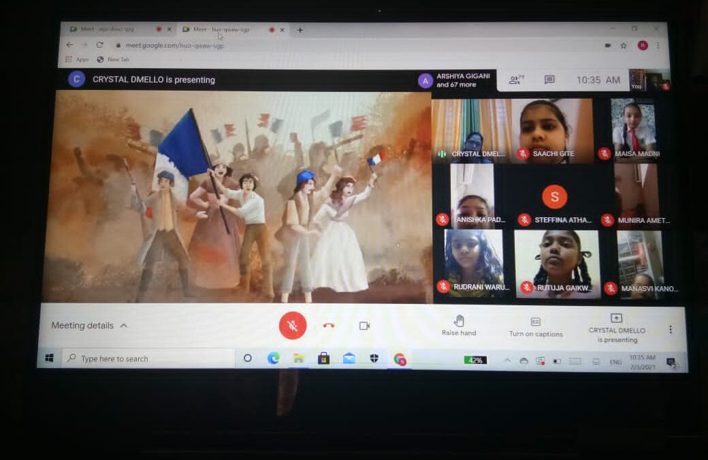Turn on captions
Viewport: 708px width, 460px height.
[x=536, y=327]
